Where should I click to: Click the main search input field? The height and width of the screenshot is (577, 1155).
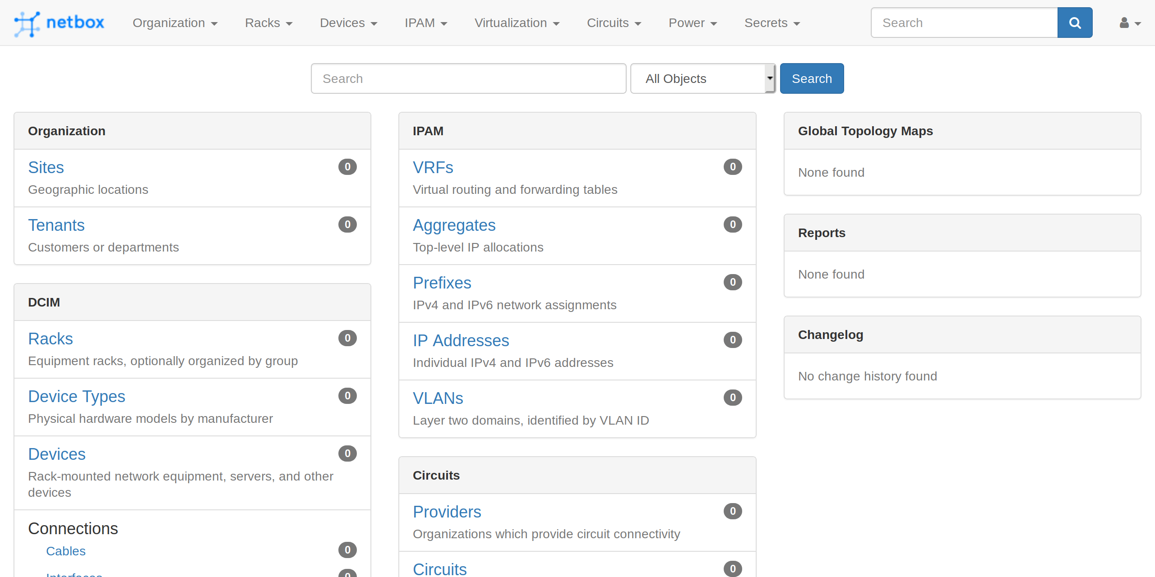[x=468, y=78]
